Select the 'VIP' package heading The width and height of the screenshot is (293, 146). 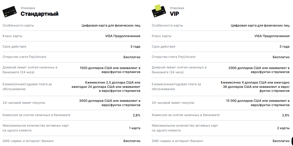click(174, 14)
